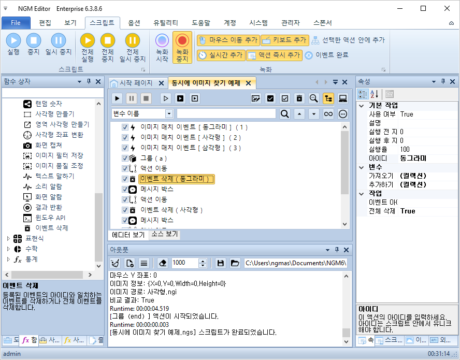Click the 아이디 property value 동그라미
The height and width of the screenshot is (360, 460).
coord(428,159)
